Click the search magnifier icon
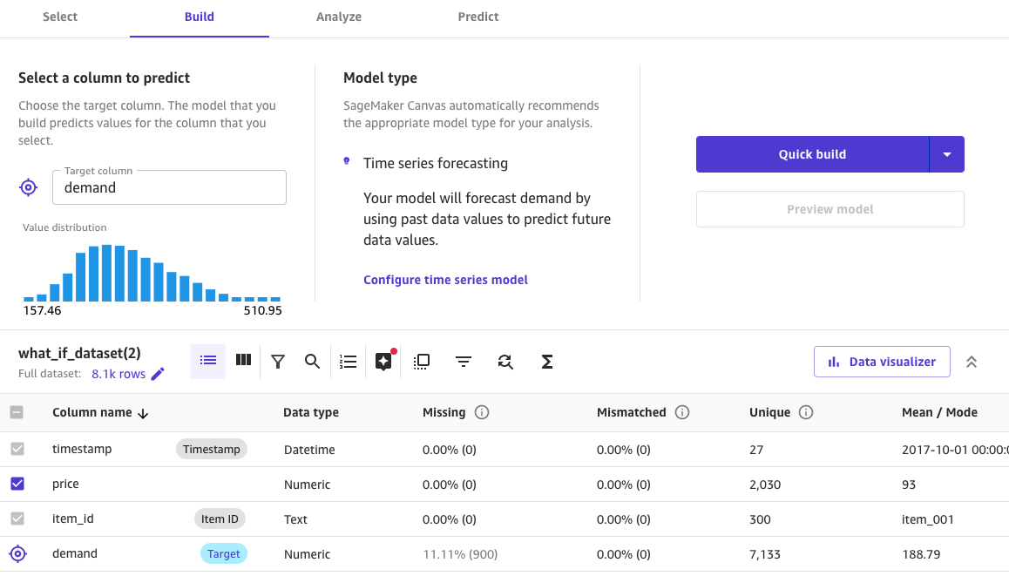The height and width of the screenshot is (583, 1009). [312, 362]
